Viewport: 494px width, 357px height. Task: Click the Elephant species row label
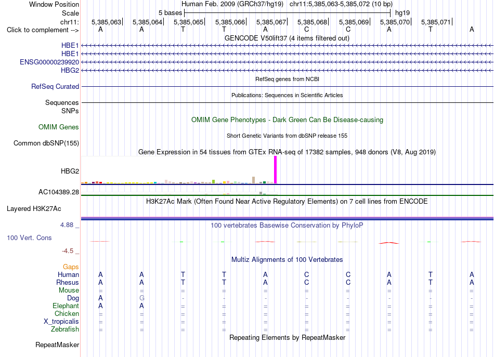pos(66,306)
